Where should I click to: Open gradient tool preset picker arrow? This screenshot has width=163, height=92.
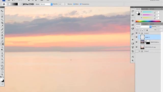[x=6, y=4]
